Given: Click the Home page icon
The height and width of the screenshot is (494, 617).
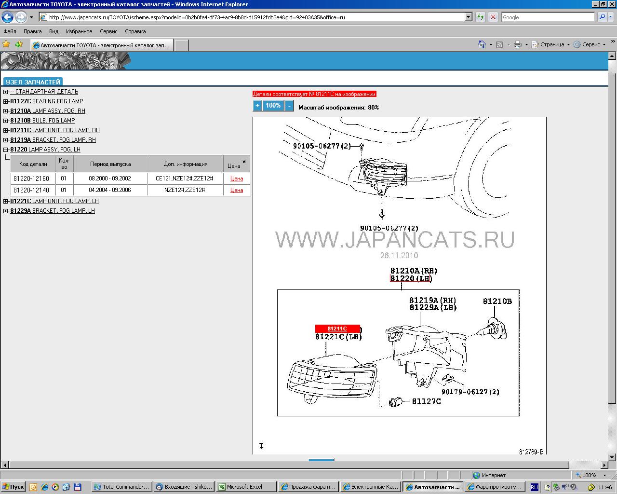Looking at the screenshot, I should 482,44.
